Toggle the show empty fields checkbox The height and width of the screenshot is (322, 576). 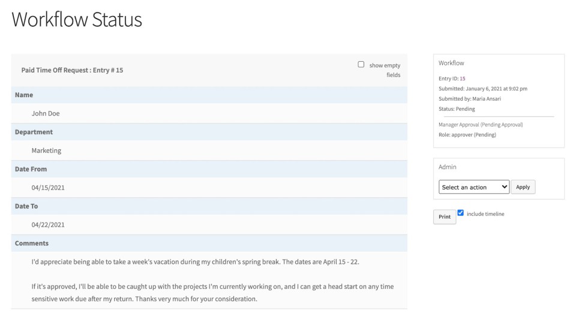pyautogui.click(x=361, y=64)
